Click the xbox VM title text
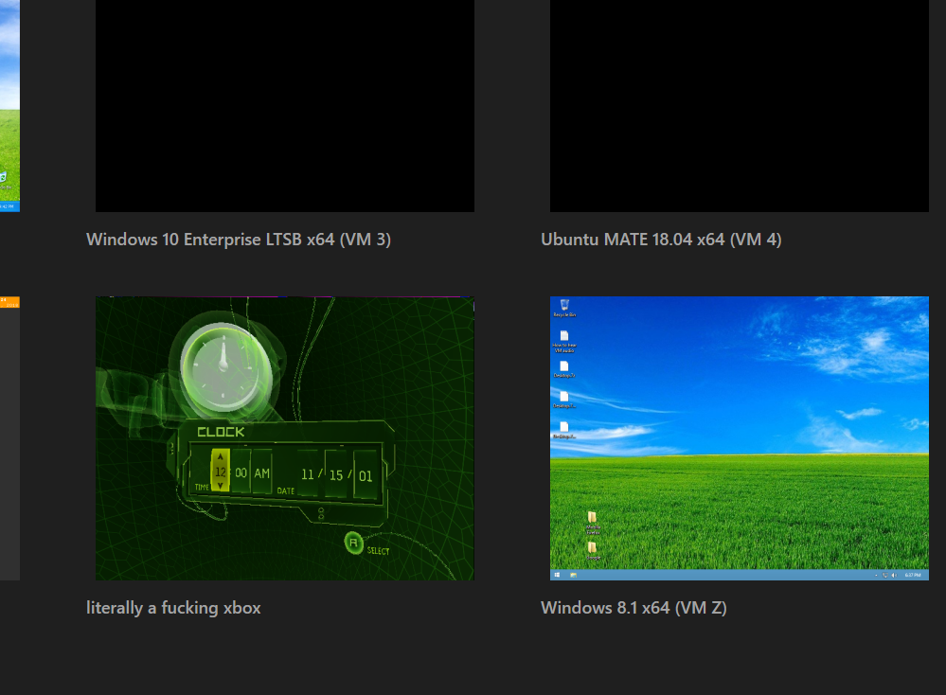 [173, 608]
